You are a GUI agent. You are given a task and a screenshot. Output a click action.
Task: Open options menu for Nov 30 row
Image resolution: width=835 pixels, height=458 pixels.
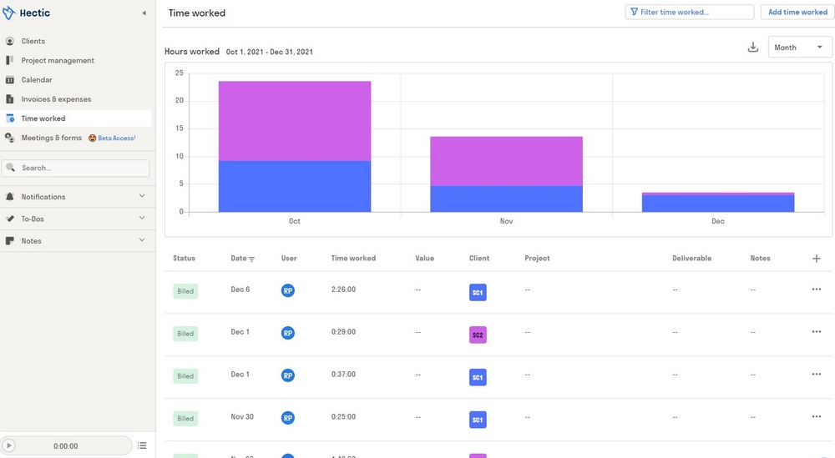coord(817,416)
